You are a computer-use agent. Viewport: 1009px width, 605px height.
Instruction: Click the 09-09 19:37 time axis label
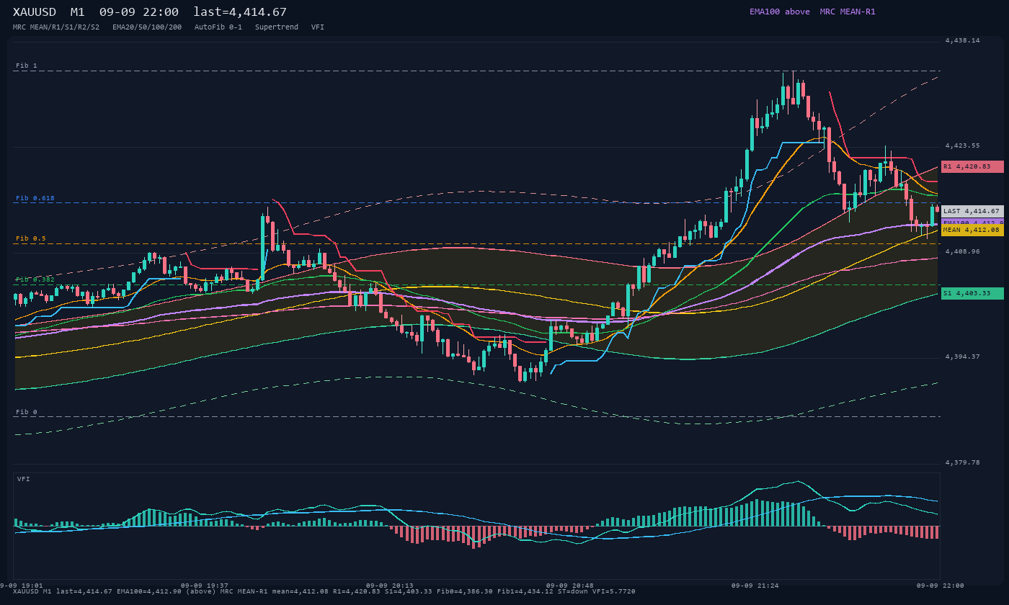pyautogui.click(x=205, y=586)
